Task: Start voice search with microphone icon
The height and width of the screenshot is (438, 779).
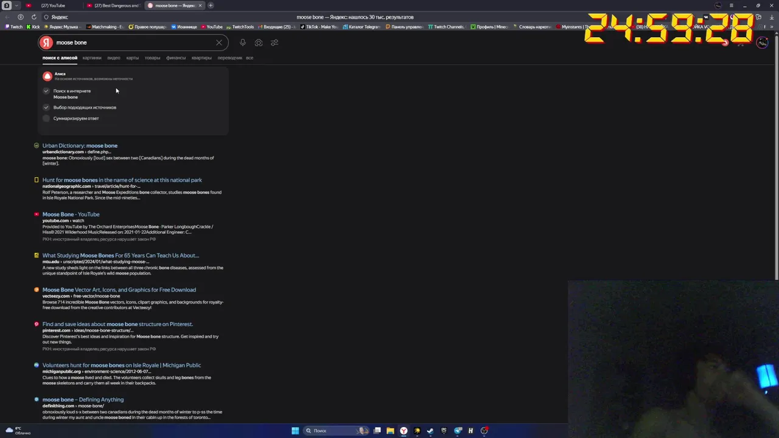Action: [243, 43]
